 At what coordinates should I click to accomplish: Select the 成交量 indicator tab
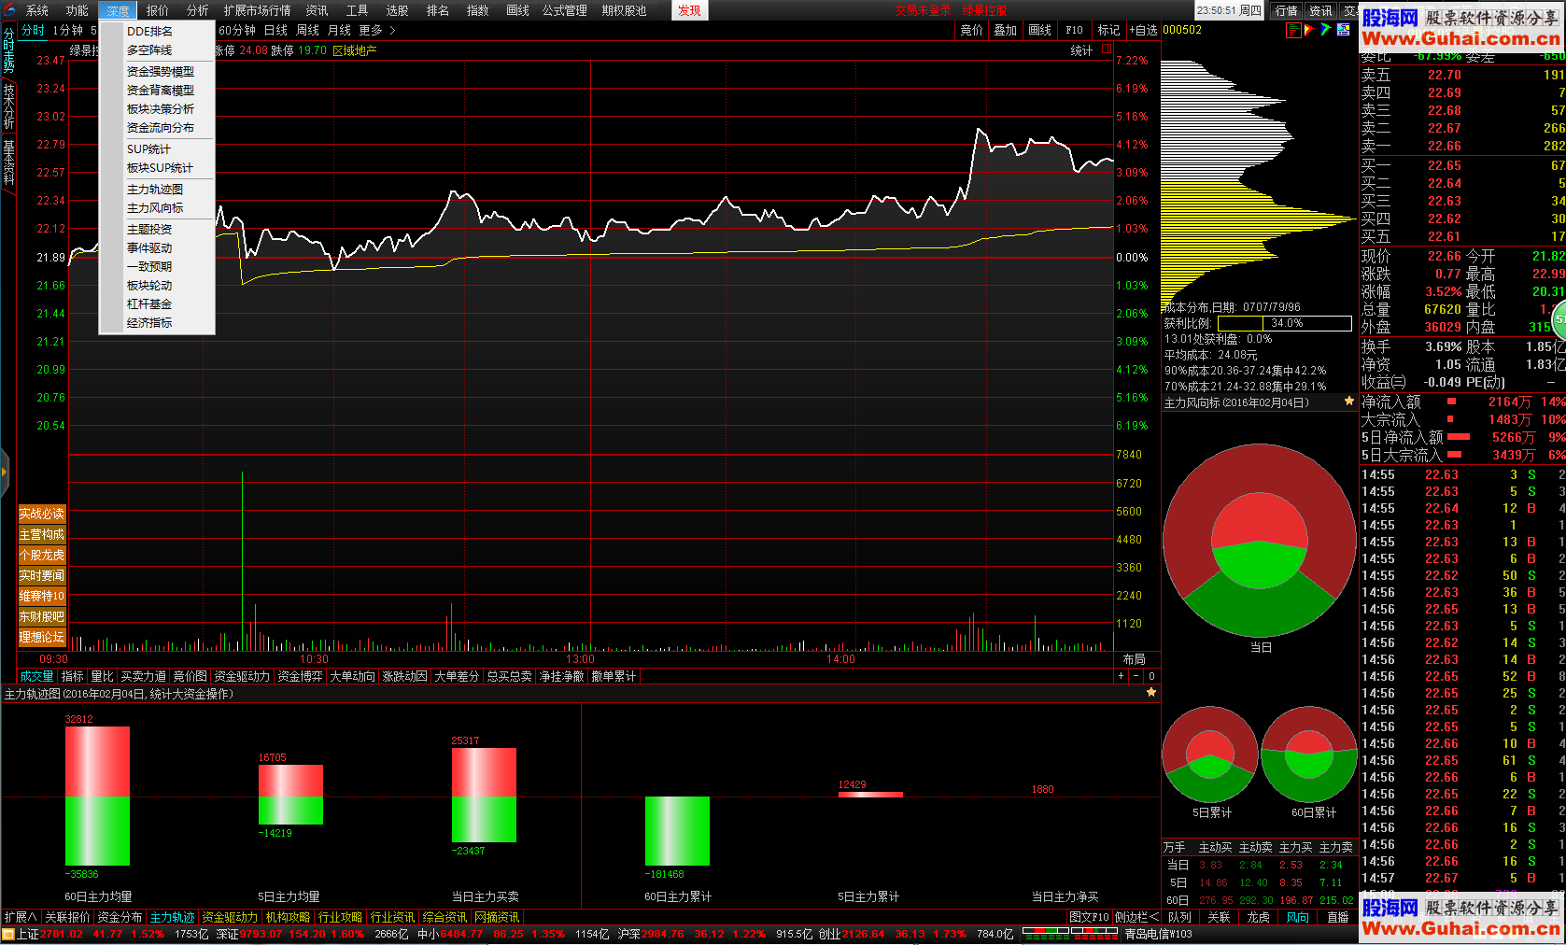click(x=37, y=676)
